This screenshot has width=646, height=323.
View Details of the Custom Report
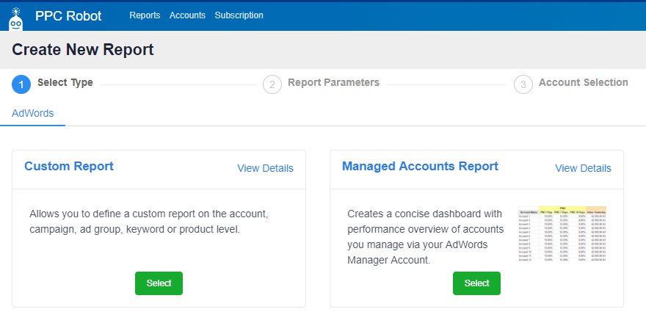[x=265, y=168]
